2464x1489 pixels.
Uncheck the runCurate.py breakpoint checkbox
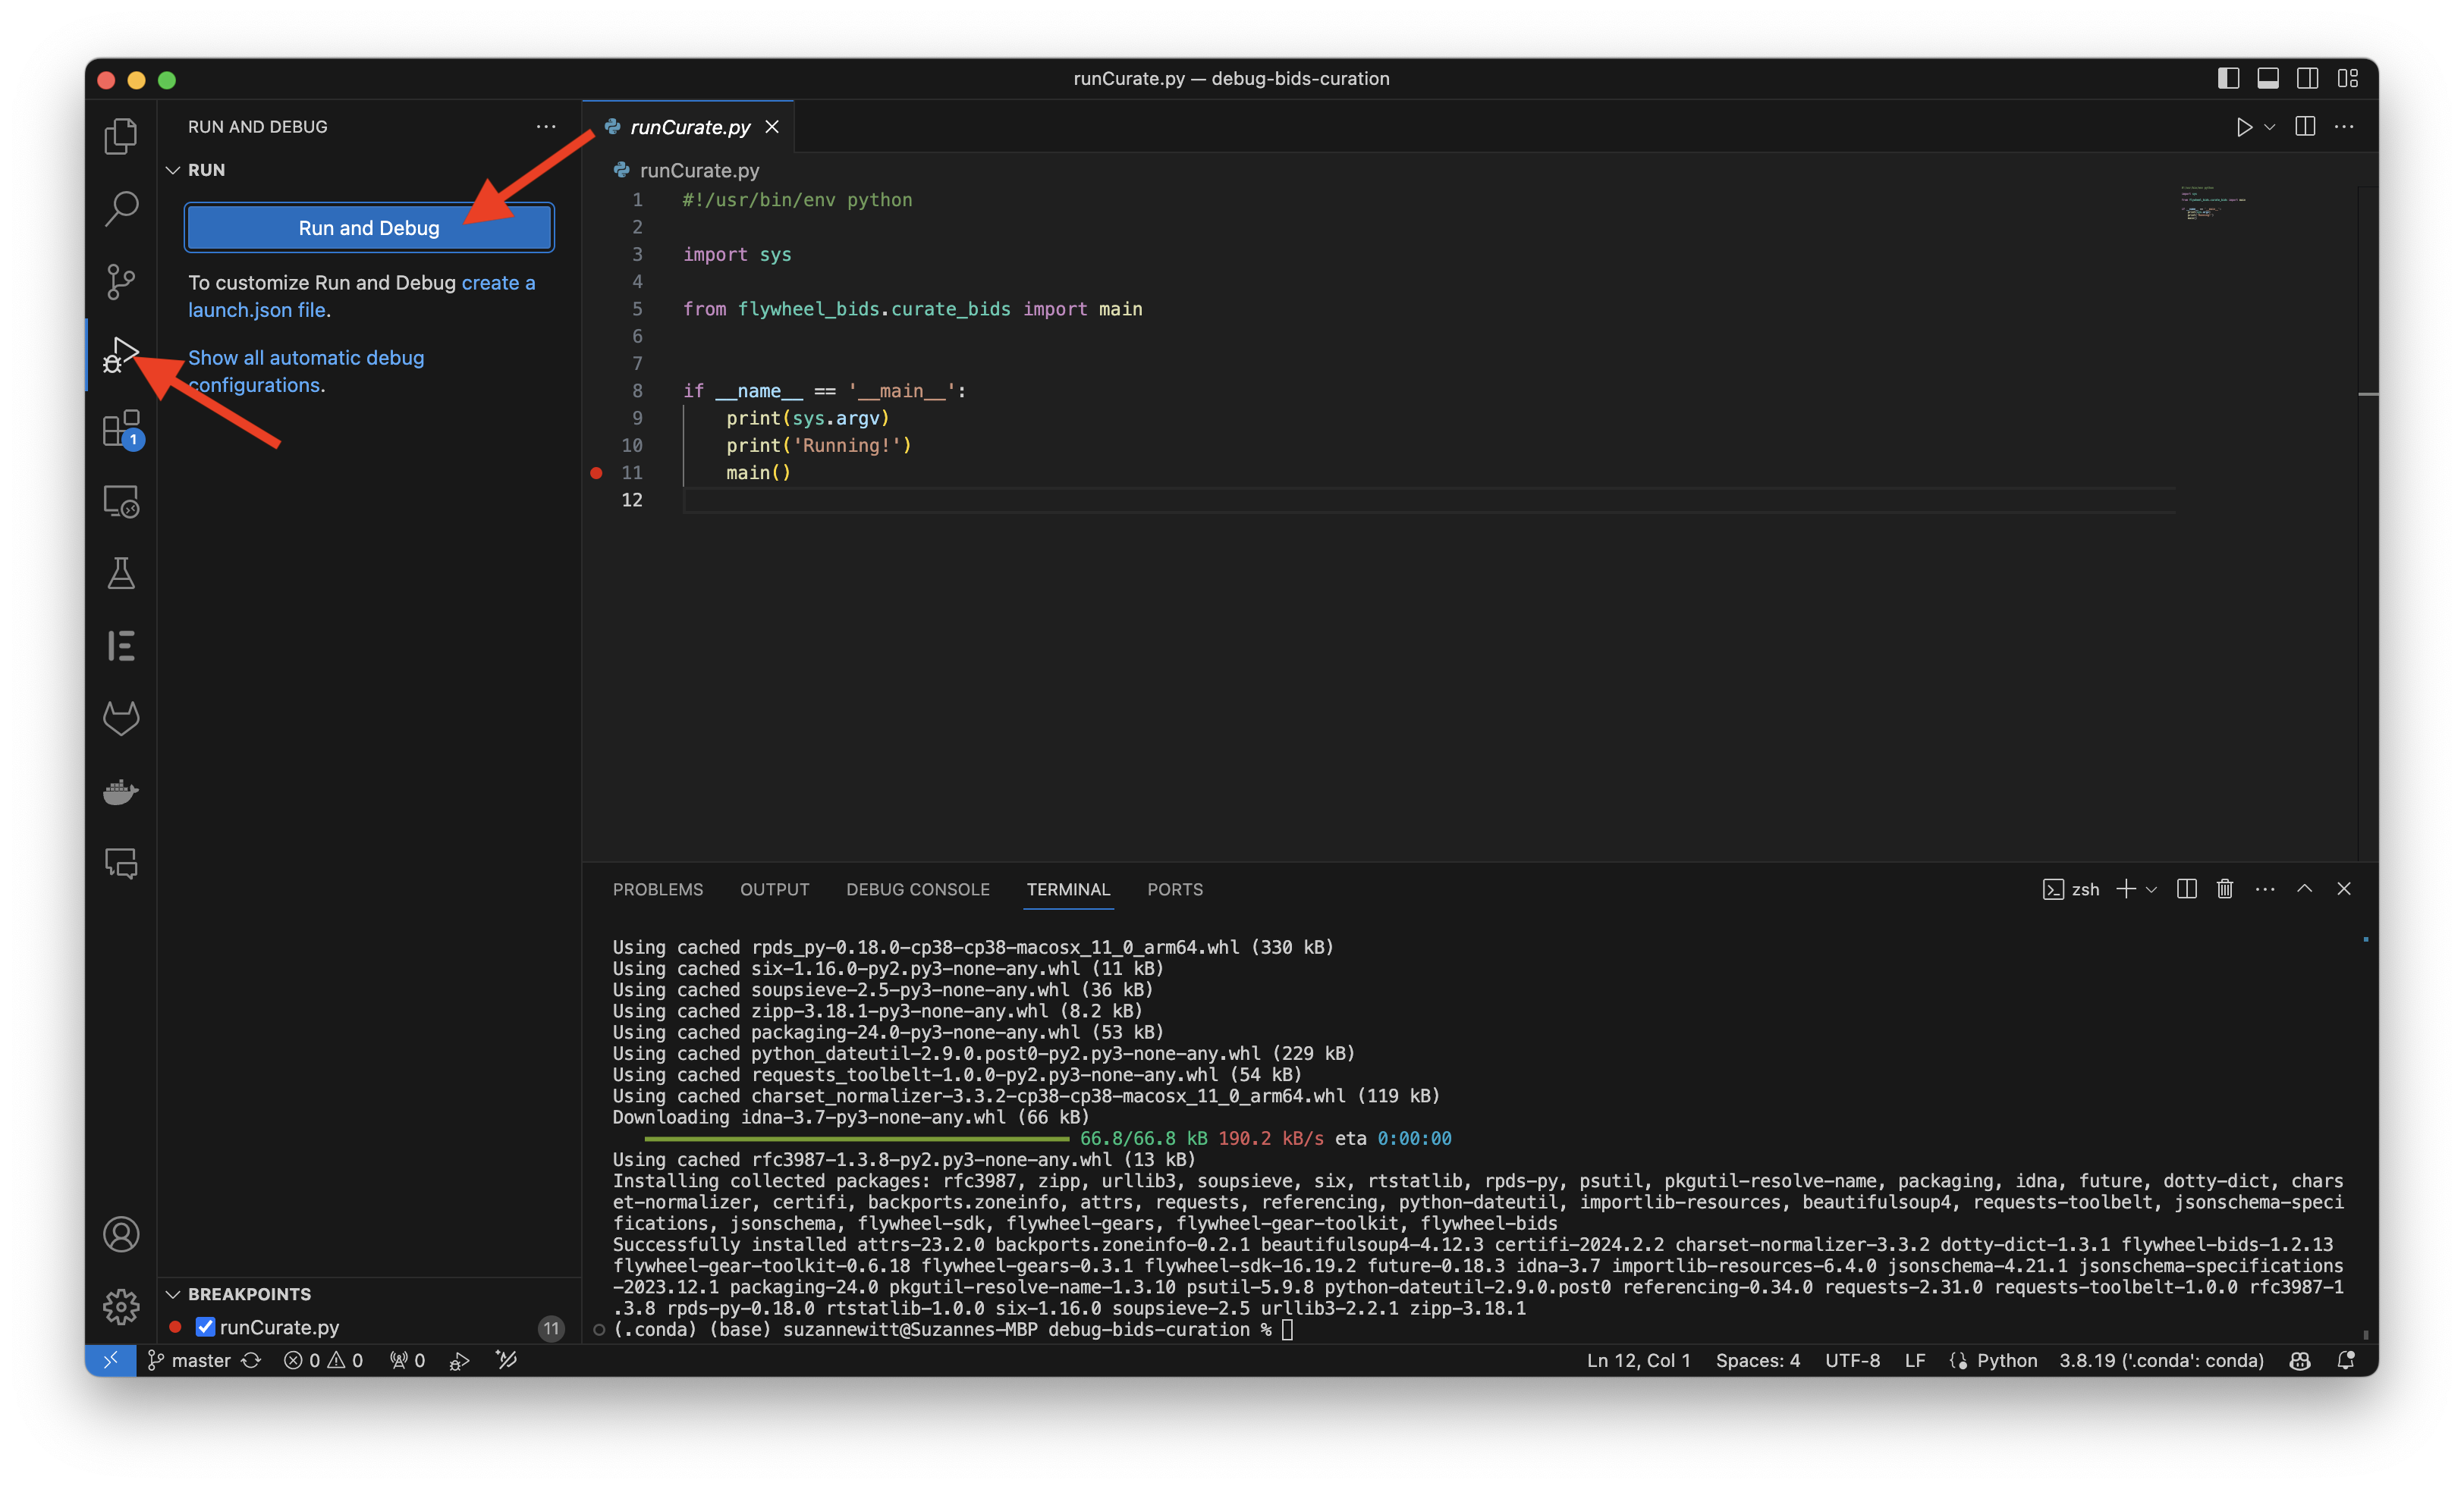tap(205, 1326)
